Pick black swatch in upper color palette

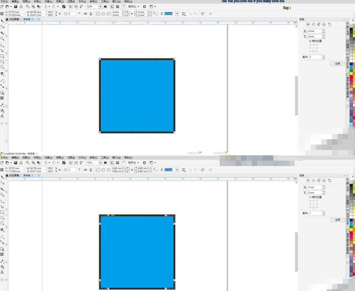coord(351,29)
